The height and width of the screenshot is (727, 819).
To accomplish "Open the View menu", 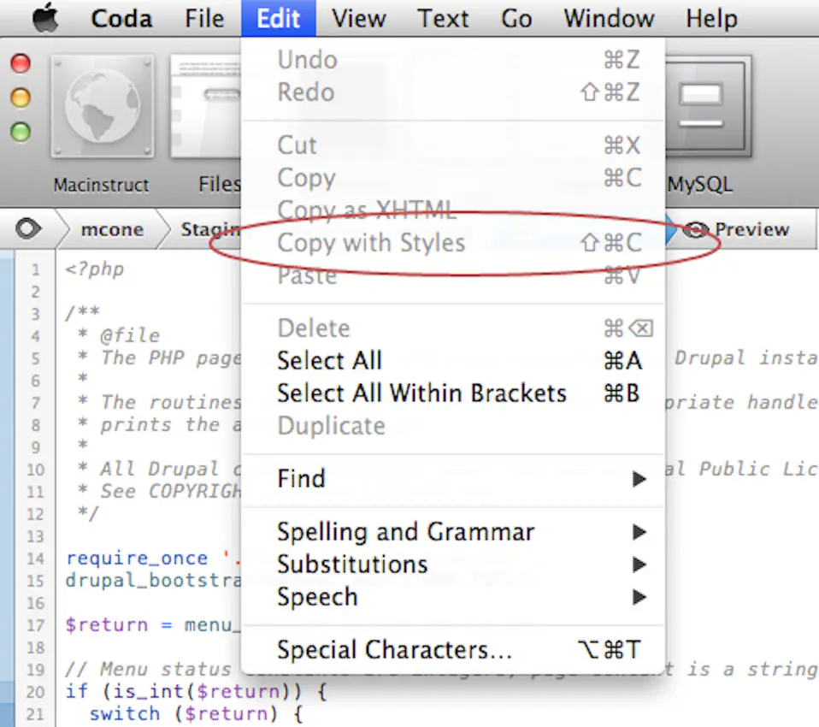I will point(357,18).
